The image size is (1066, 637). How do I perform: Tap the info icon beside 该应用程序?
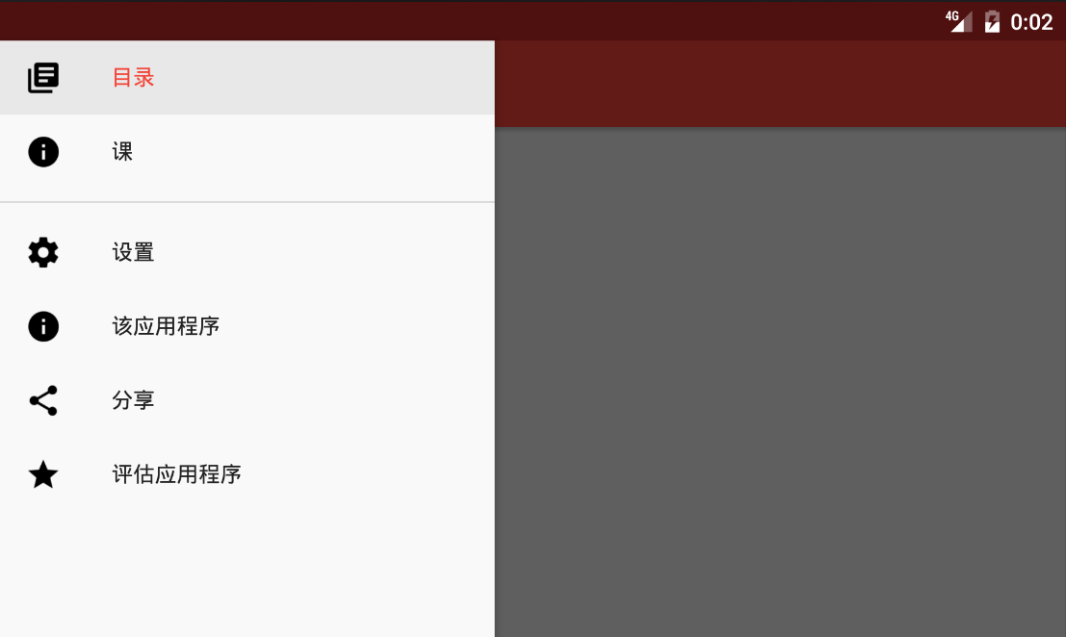(42, 326)
